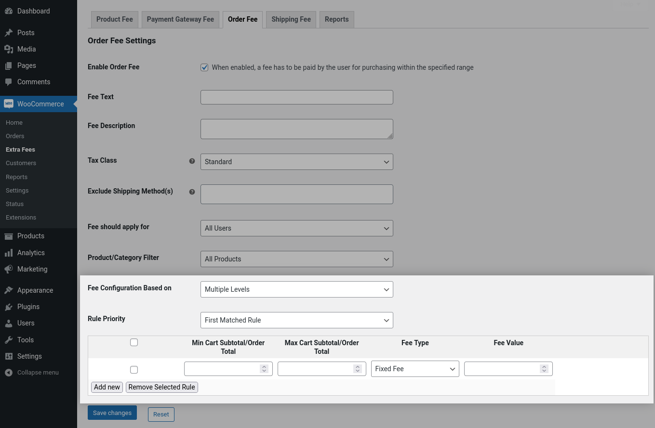
Task: Open the Fee Type dropdown showing Fixed Fee
Action: click(414, 369)
